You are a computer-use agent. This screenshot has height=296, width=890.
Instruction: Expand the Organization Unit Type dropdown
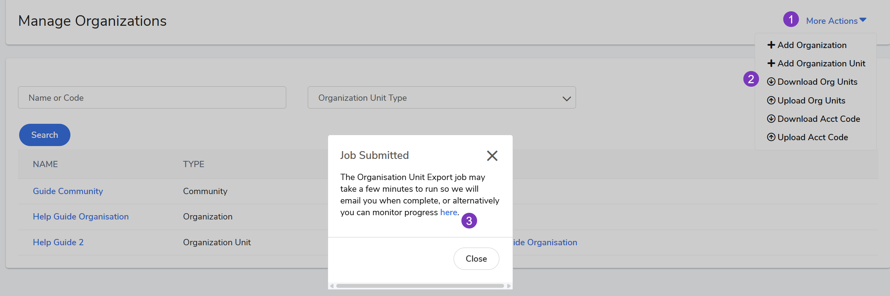[441, 98]
